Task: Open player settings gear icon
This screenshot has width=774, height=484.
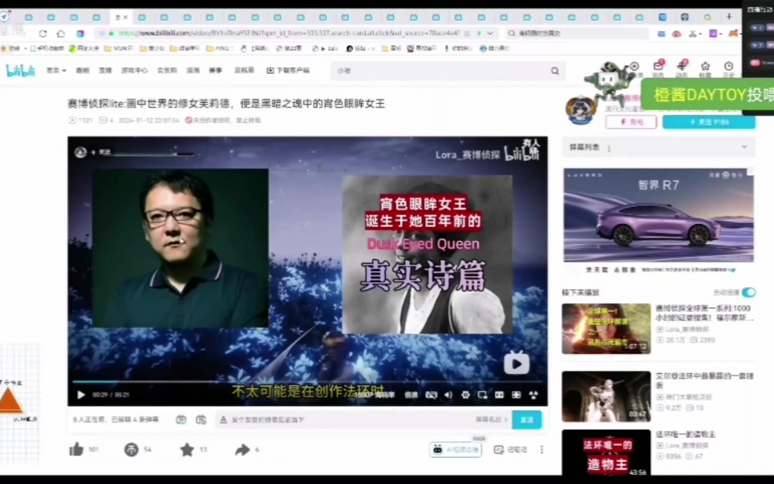Action: coord(465,395)
